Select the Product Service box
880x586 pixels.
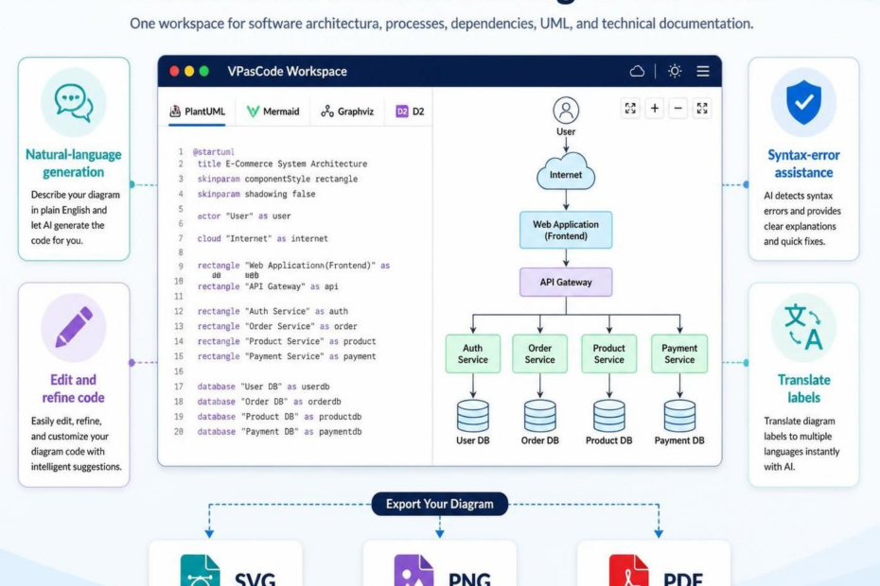[609, 353]
